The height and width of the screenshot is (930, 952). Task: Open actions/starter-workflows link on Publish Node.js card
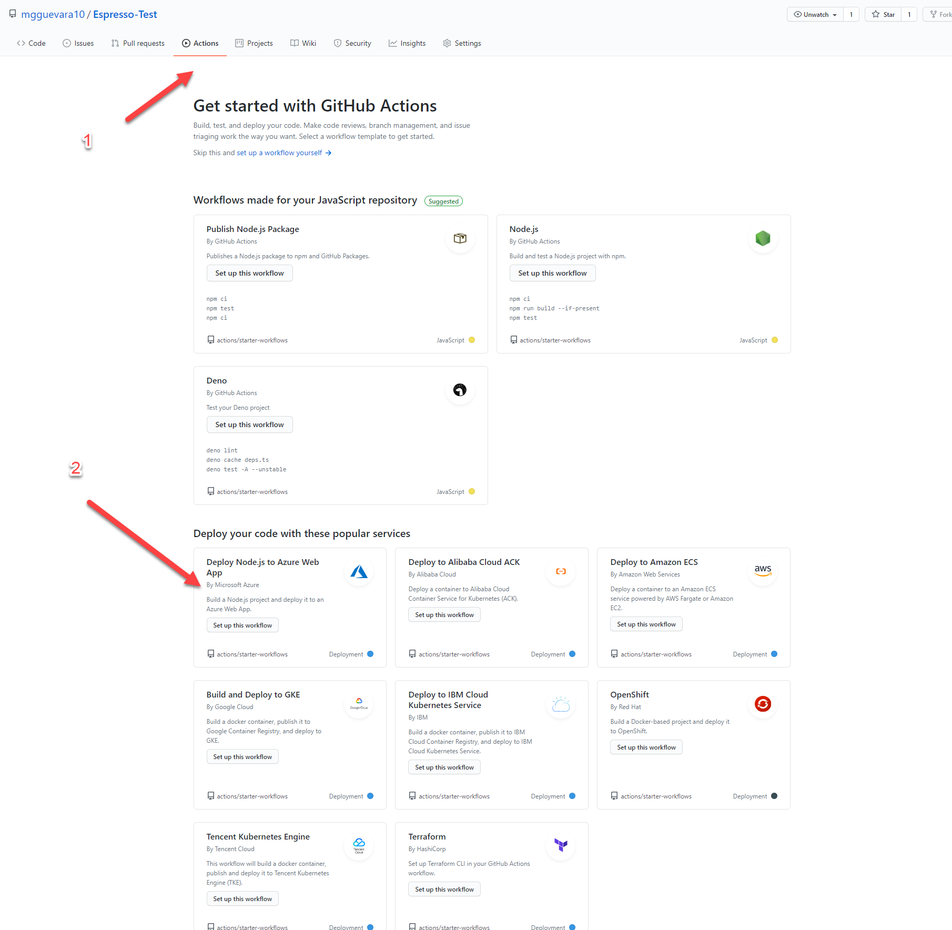pyautogui.click(x=252, y=340)
